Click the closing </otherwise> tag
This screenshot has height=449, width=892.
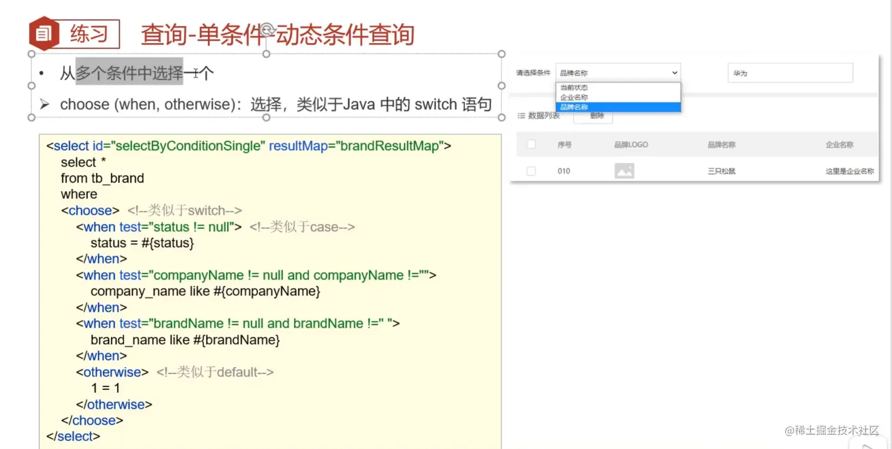tap(114, 404)
